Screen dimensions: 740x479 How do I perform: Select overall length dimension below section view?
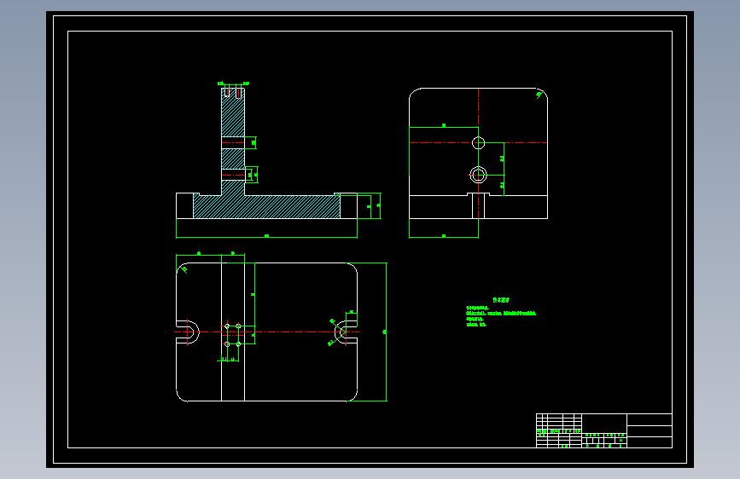point(266,236)
